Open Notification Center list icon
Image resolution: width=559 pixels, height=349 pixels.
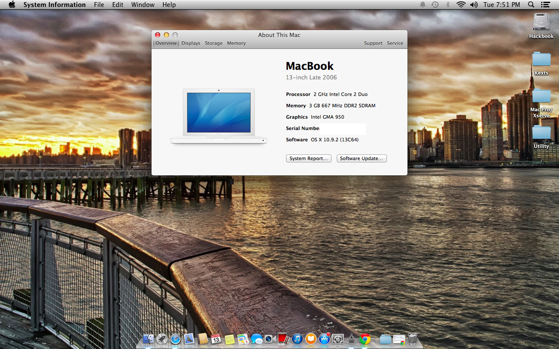[545, 5]
